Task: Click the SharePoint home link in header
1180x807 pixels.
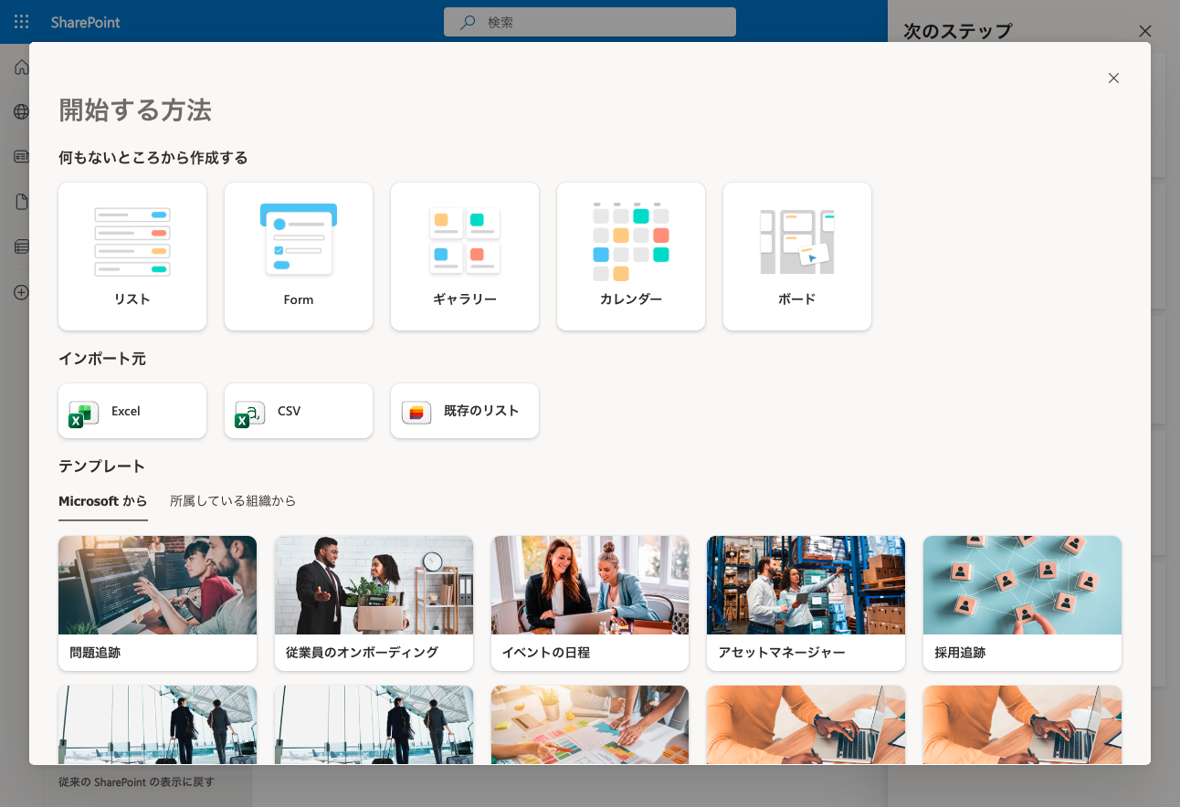Action: pos(85,22)
